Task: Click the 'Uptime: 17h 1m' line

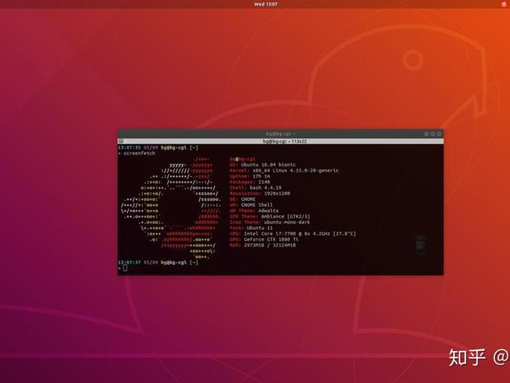Action: tap(250, 176)
